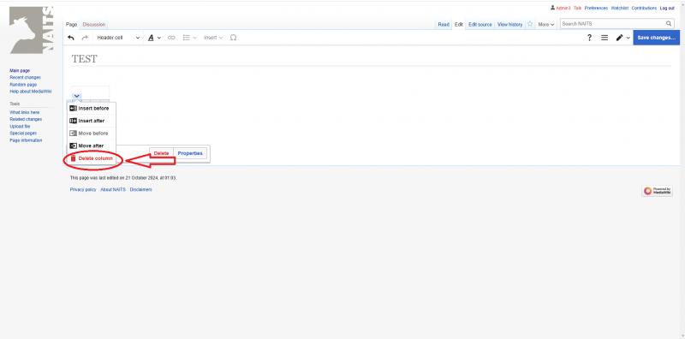
Task: Open Preferences link
Action: [596, 9]
